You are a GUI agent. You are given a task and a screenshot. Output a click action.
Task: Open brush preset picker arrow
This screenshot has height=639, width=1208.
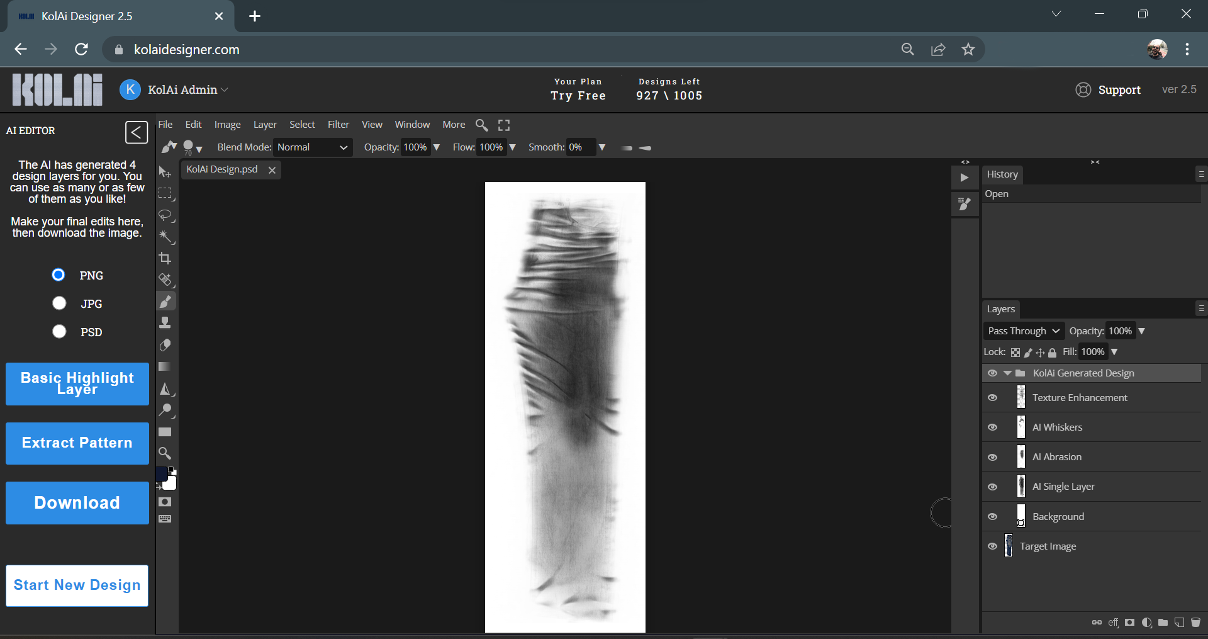(x=199, y=150)
